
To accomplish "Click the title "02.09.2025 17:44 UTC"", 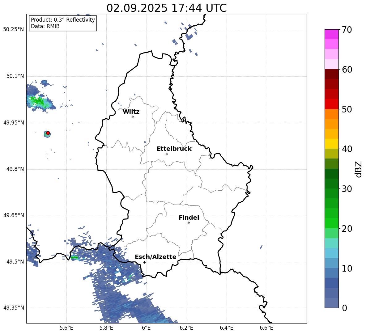I will [166, 8].
